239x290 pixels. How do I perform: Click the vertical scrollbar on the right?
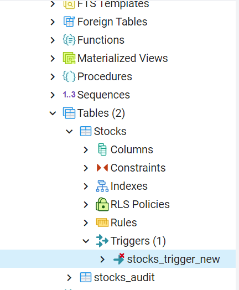point(237,146)
